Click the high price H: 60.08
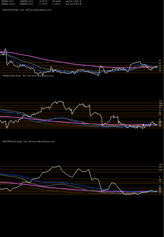Screen dimensions: 164x237 56,1
